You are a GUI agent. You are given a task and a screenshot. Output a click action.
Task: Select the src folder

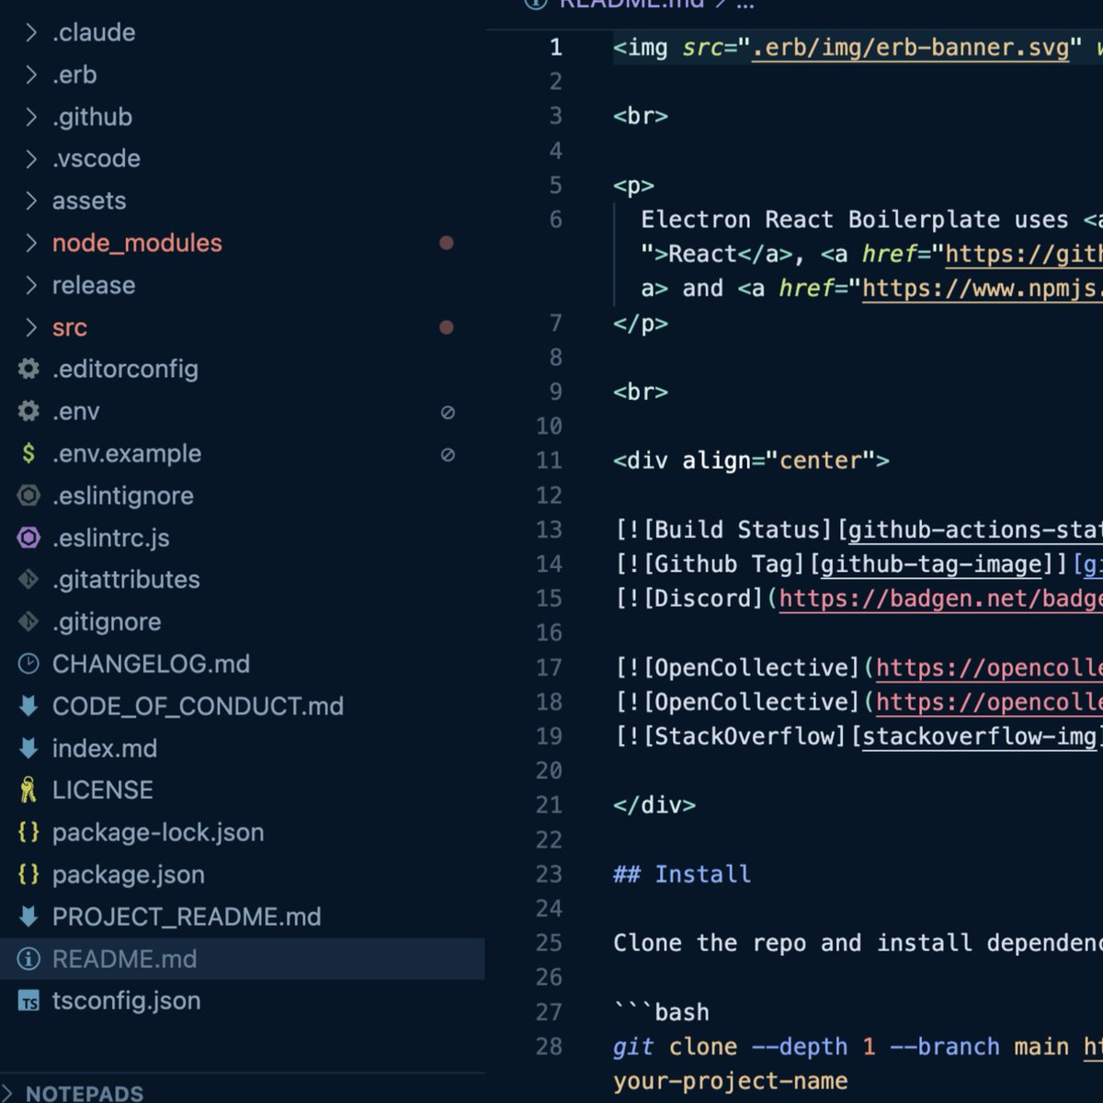[70, 328]
